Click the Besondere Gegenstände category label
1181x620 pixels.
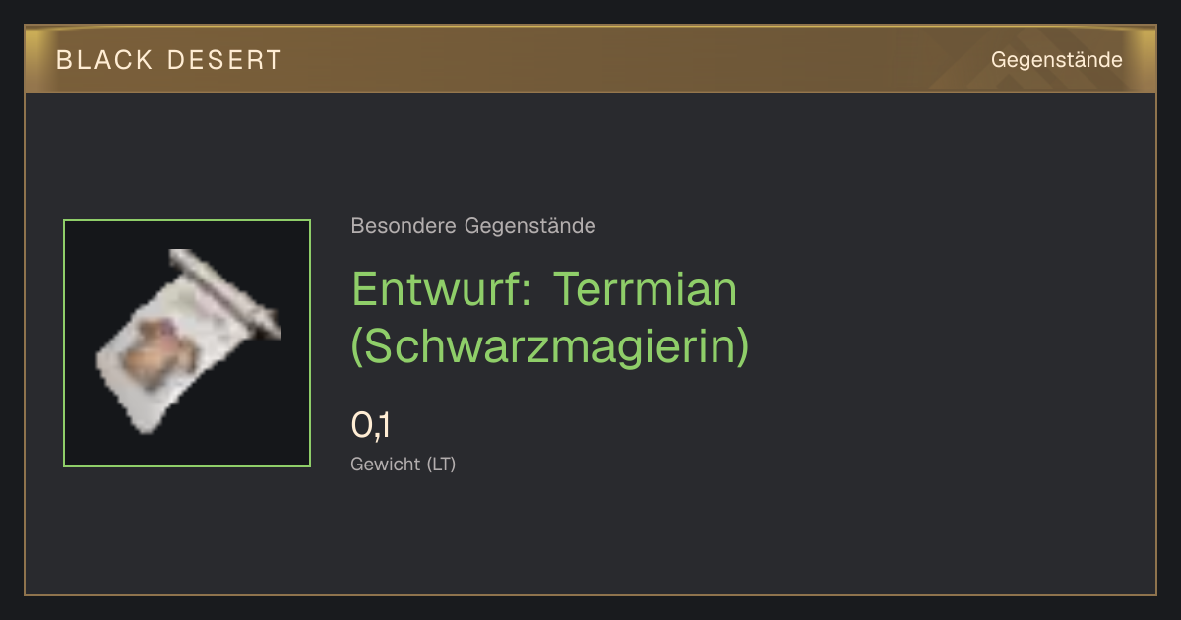point(473,226)
